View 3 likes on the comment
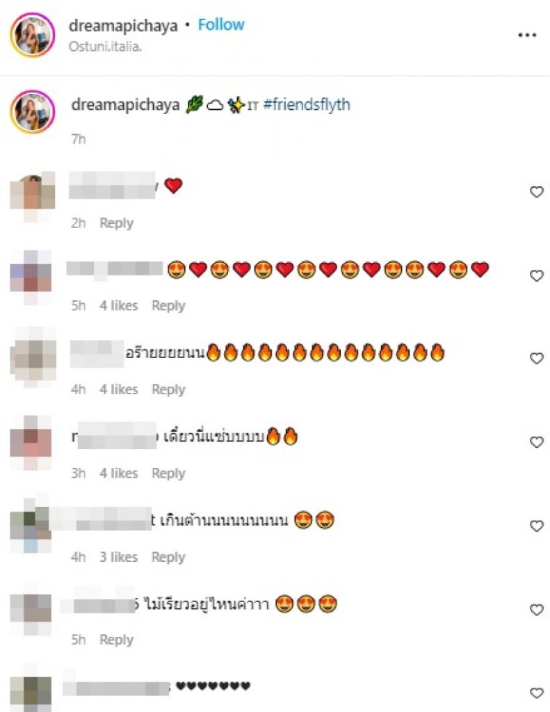550x712 pixels. (x=118, y=557)
